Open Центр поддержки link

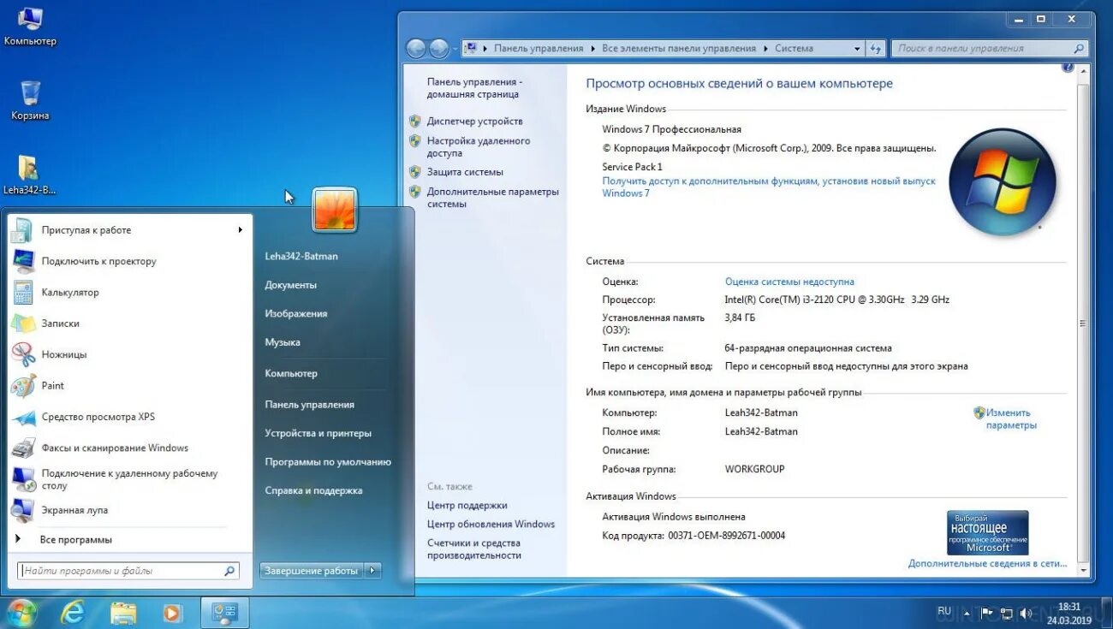(467, 505)
